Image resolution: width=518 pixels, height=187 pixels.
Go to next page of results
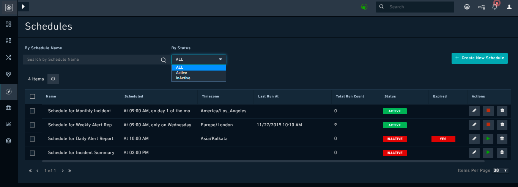pyautogui.click(x=63, y=171)
